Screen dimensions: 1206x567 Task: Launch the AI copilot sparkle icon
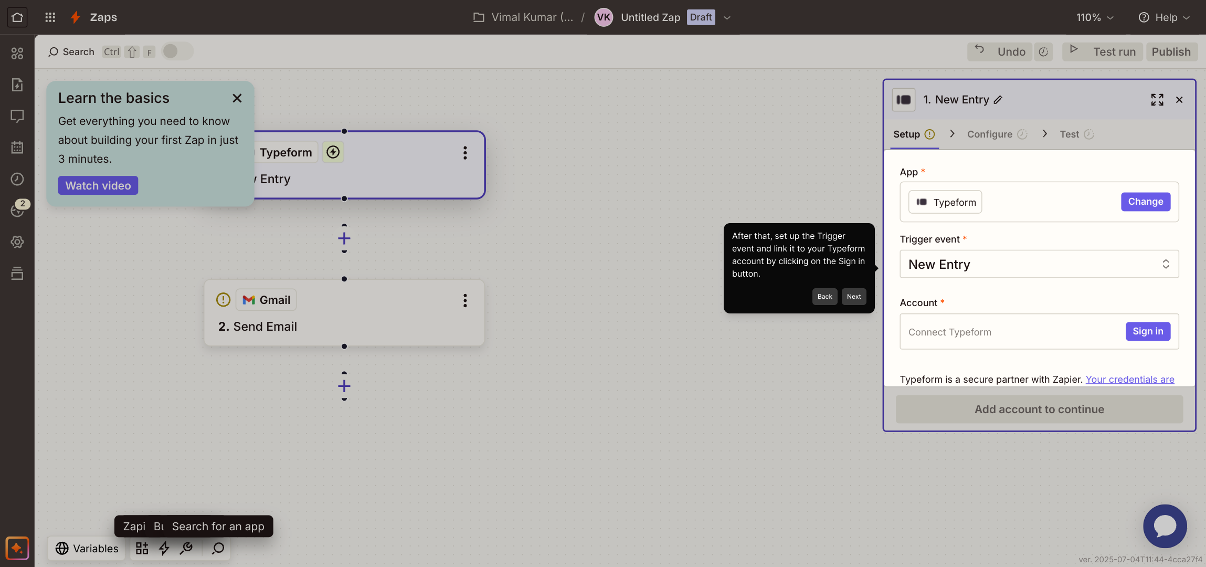[17, 548]
